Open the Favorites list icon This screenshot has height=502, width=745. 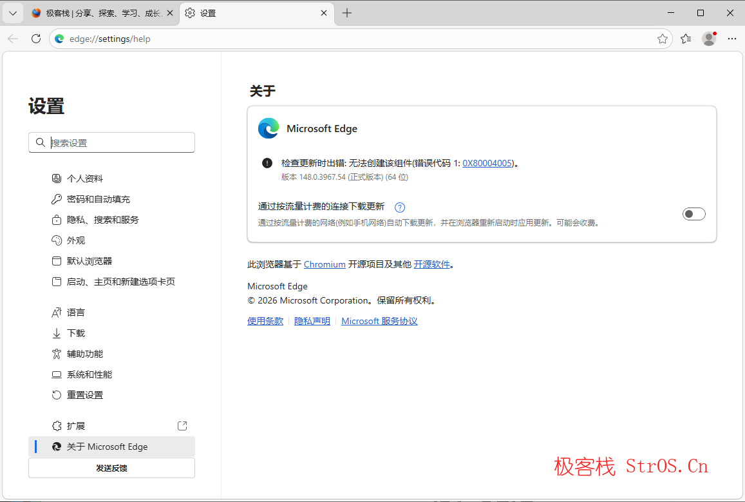point(686,39)
